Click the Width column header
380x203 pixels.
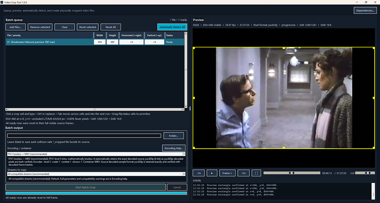pos(100,35)
